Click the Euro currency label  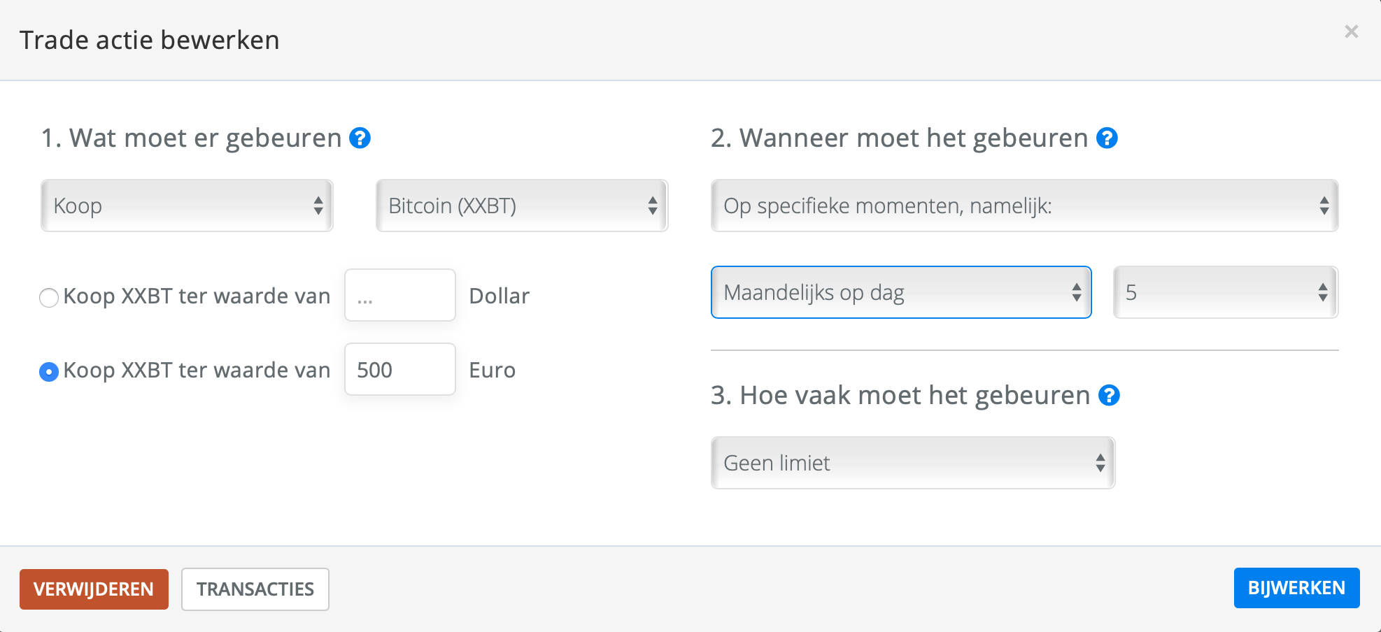pos(493,370)
